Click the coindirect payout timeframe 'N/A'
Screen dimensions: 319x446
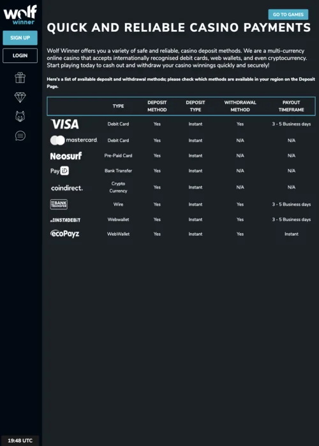[292, 187]
